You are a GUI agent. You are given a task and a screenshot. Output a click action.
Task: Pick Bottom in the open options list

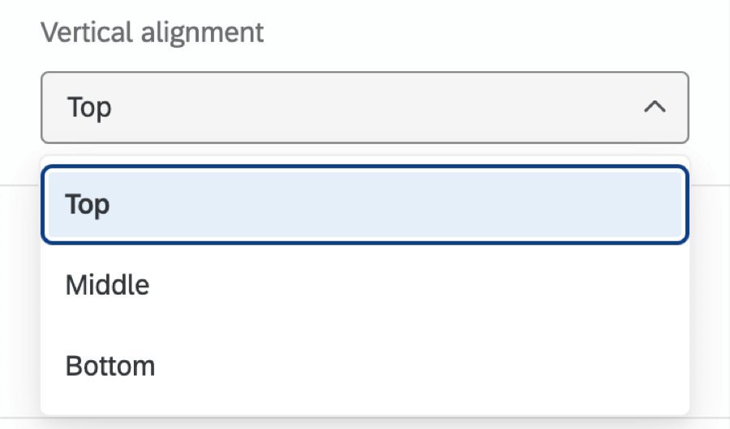[x=110, y=366]
